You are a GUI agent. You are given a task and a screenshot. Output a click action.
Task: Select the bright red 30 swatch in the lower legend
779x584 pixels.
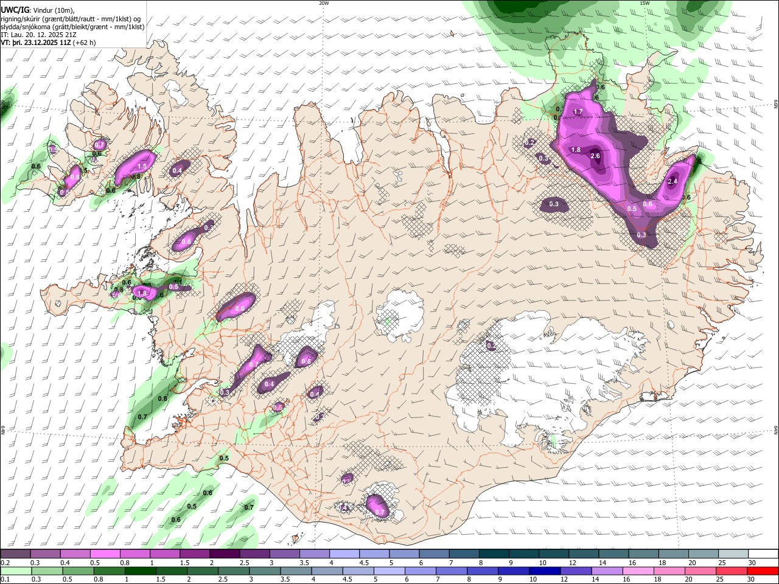coord(763,571)
